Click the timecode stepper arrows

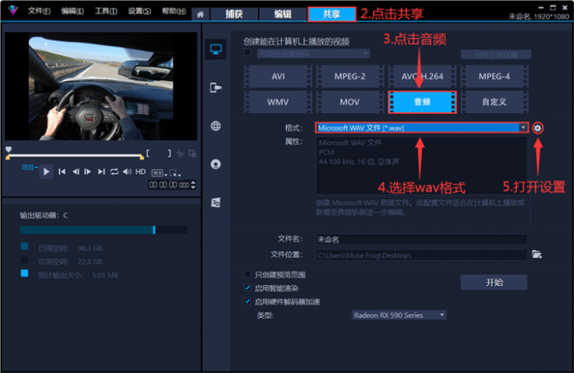(193, 185)
